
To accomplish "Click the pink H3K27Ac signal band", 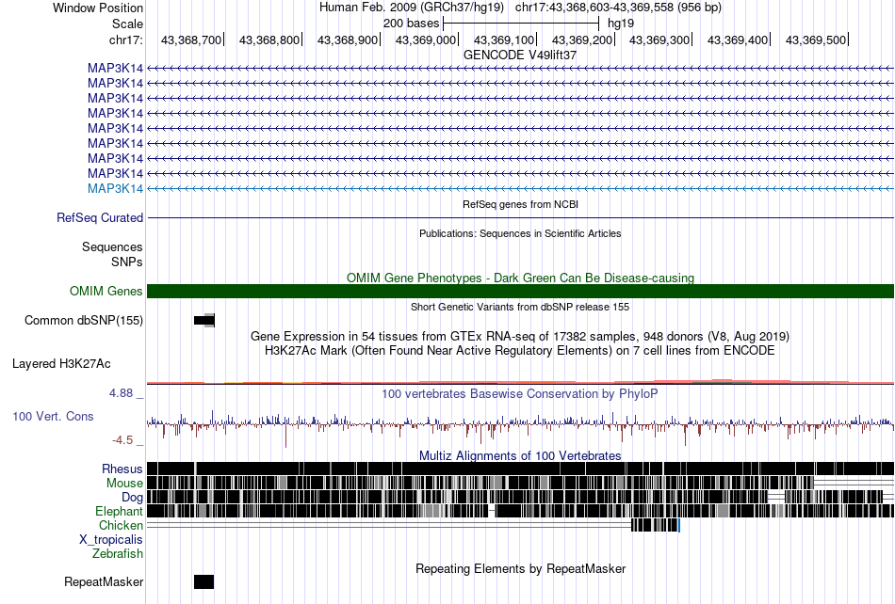I will point(520,382).
